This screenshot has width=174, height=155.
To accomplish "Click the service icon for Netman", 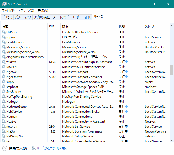I will click(x=4, y=117).
